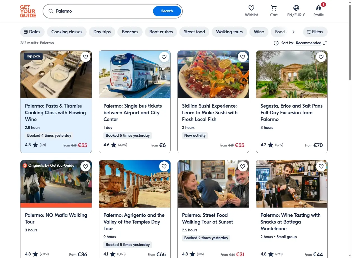Viewport: 352px width, 258px height.
Task: Select the Day trips category chip
Action: click(102, 32)
